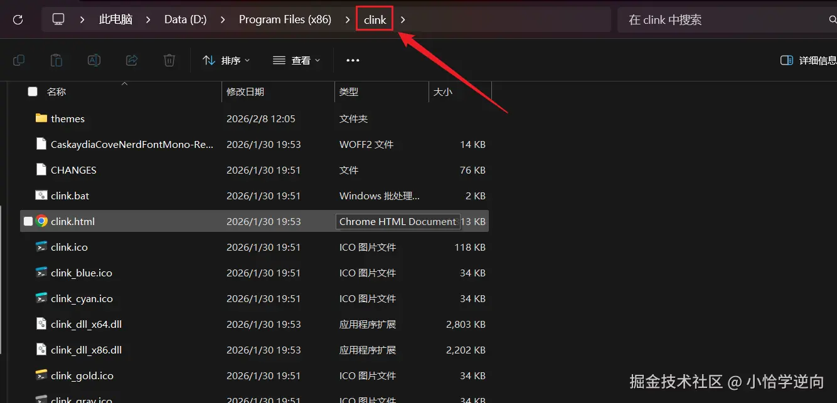Expand chevron after 此电脑 breadcrumb
837x403 pixels.
click(x=148, y=20)
